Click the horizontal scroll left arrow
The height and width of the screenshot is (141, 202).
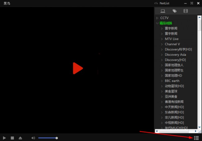[x=157, y=131]
